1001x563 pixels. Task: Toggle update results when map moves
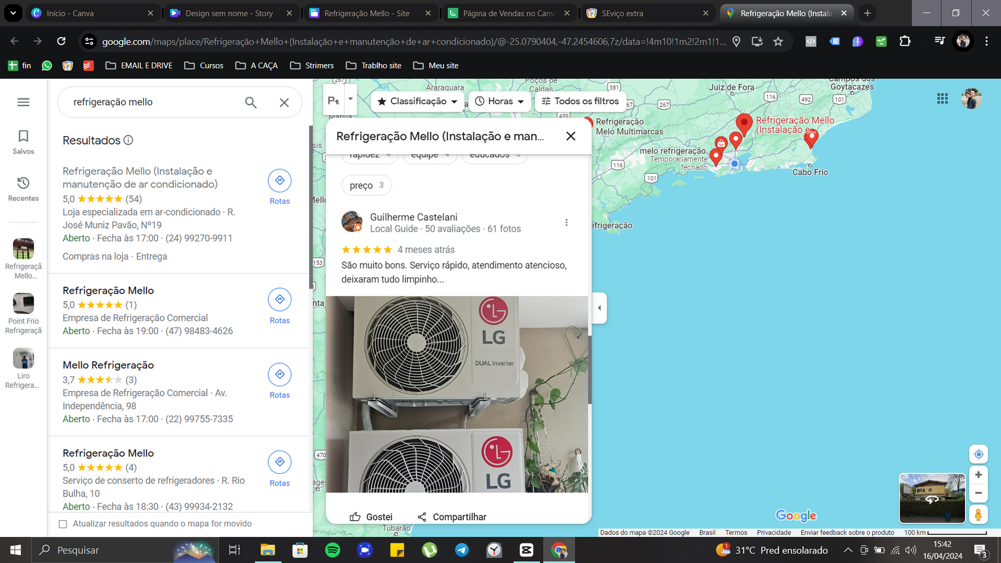point(63,524)
